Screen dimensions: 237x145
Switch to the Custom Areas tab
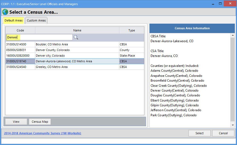pyautogui.click(x=36, y=20)
